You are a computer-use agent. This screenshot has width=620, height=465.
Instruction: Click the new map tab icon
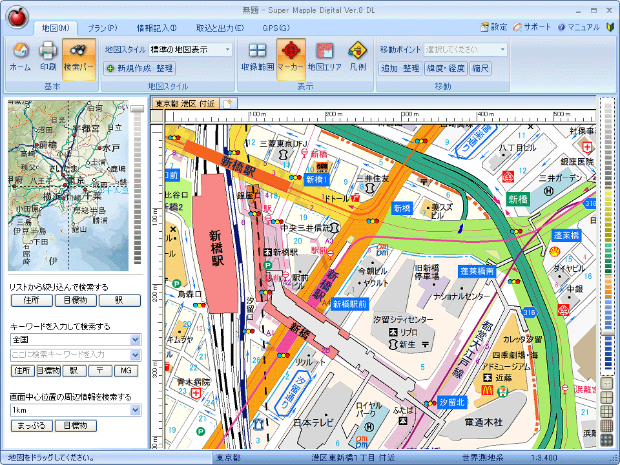(x=228, y=103)
